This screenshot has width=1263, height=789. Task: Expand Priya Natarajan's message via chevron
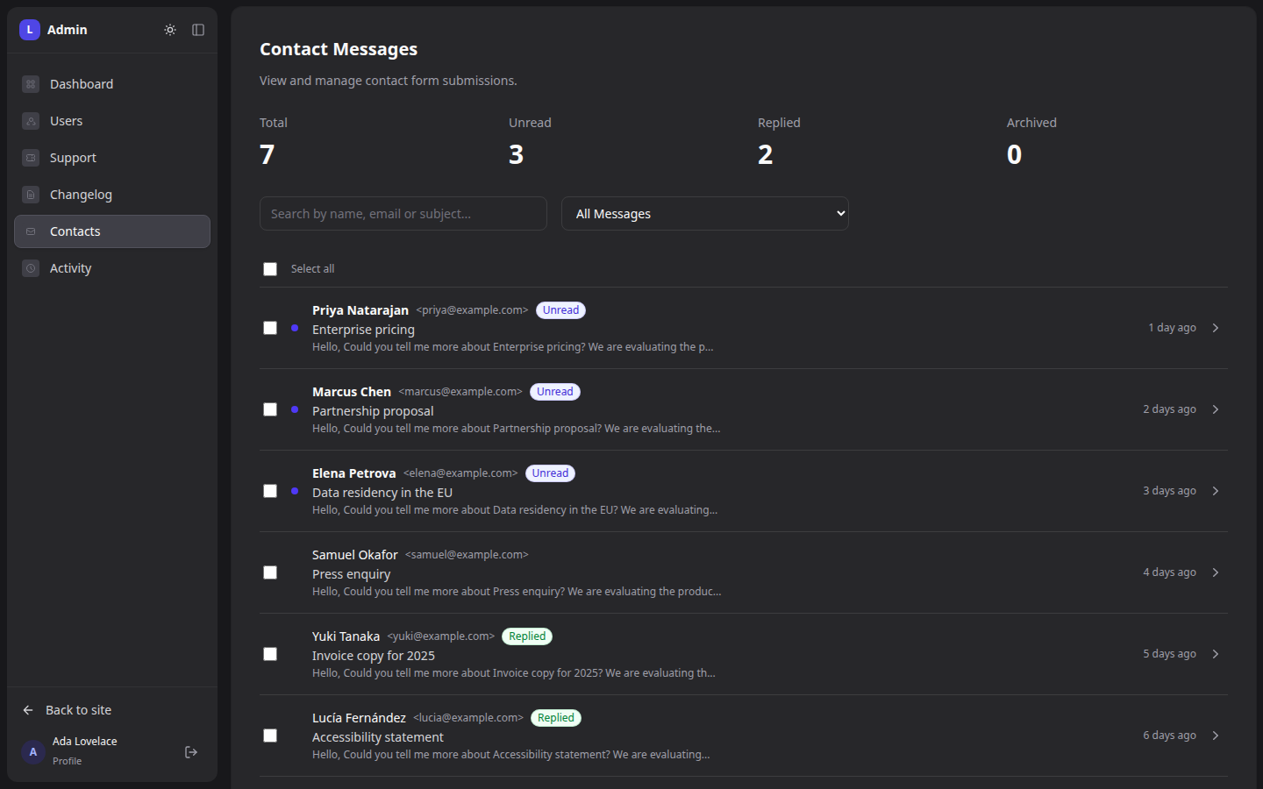tap(1216, 328)
